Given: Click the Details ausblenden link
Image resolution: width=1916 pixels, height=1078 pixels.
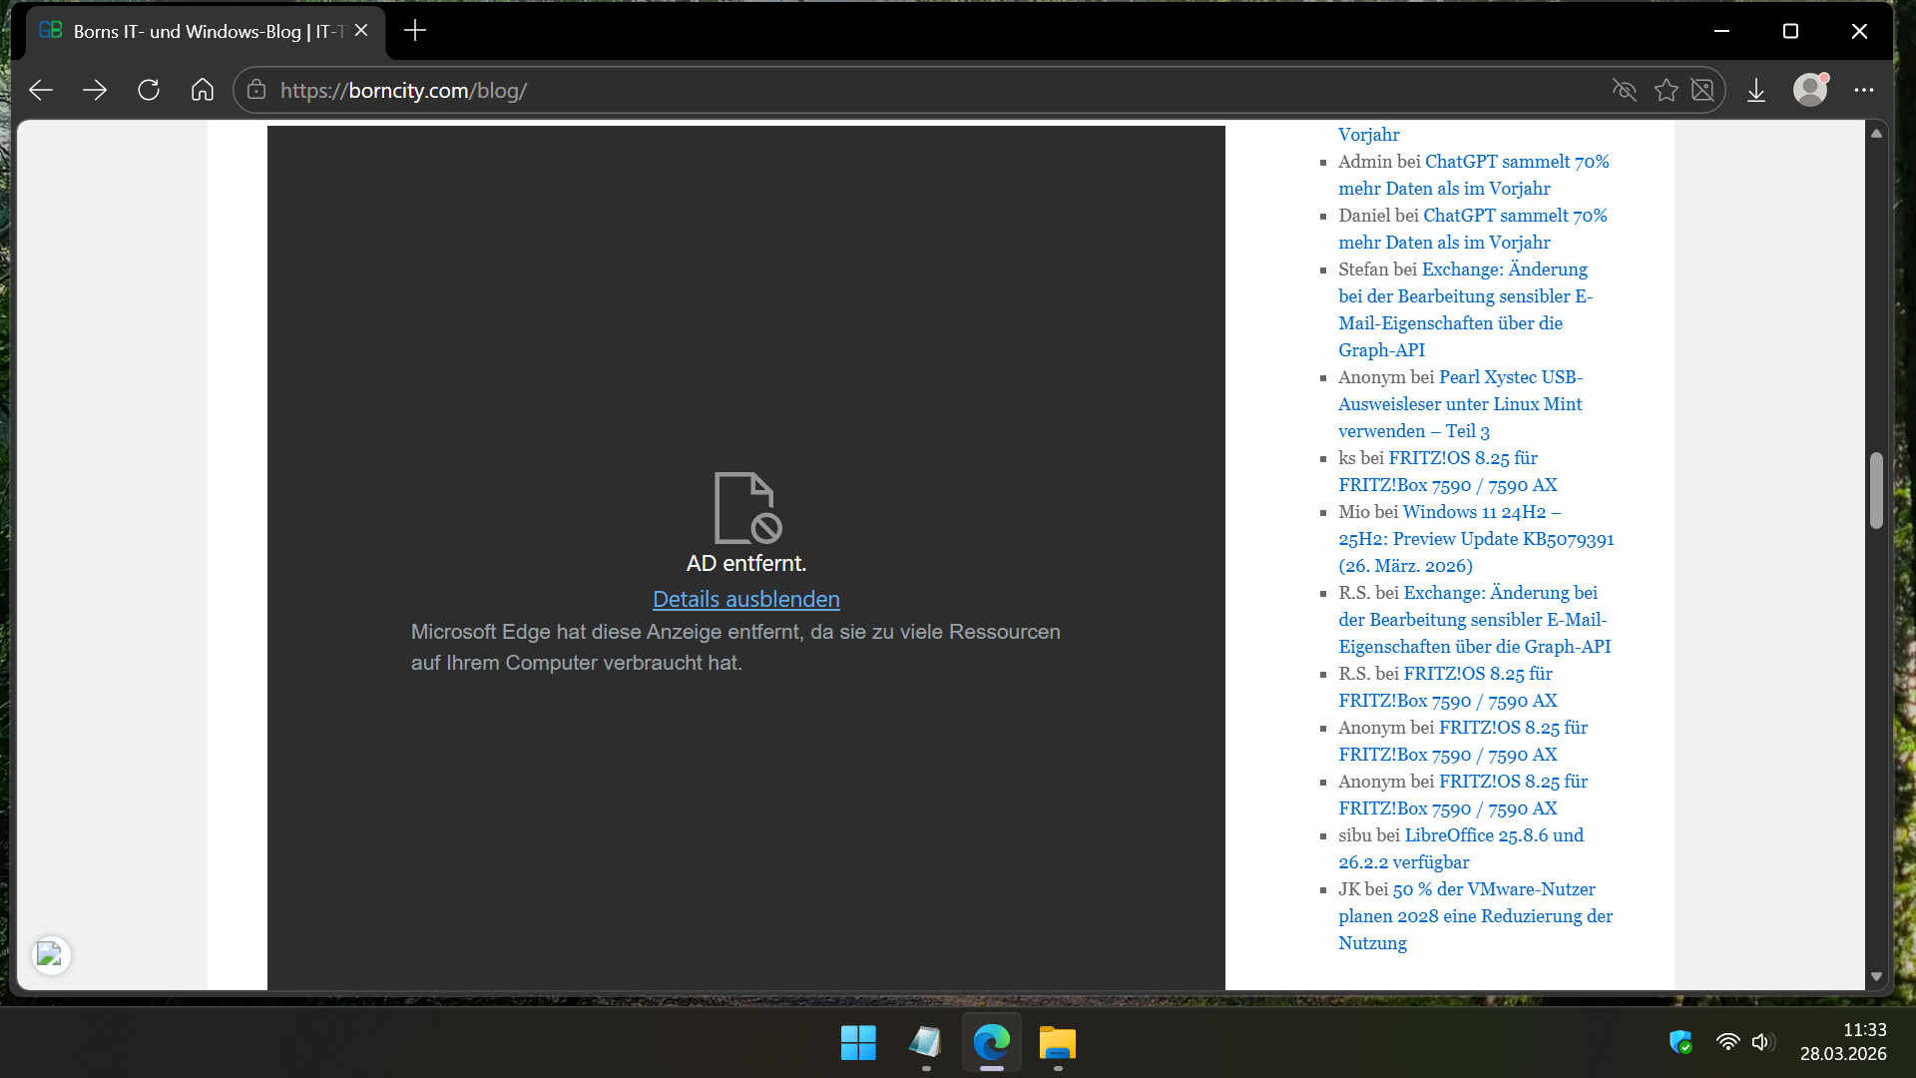Looking at the screenshot, I should [745, 599].
